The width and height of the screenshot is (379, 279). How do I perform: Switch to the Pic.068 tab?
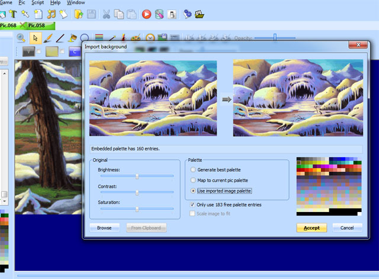8,25
